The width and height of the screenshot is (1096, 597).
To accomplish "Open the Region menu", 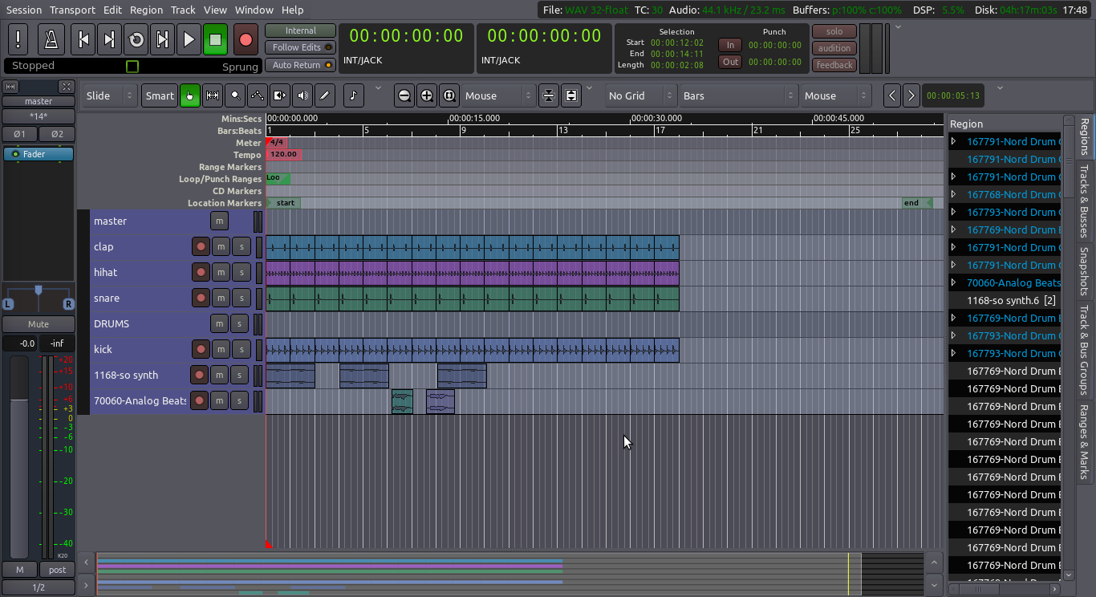I will pos(146,10).
